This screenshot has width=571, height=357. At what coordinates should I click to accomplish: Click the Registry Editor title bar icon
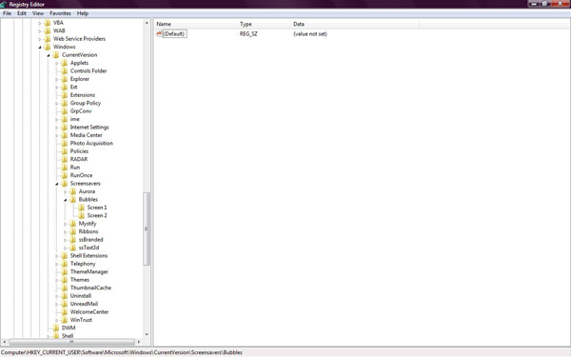click(4, 5)
